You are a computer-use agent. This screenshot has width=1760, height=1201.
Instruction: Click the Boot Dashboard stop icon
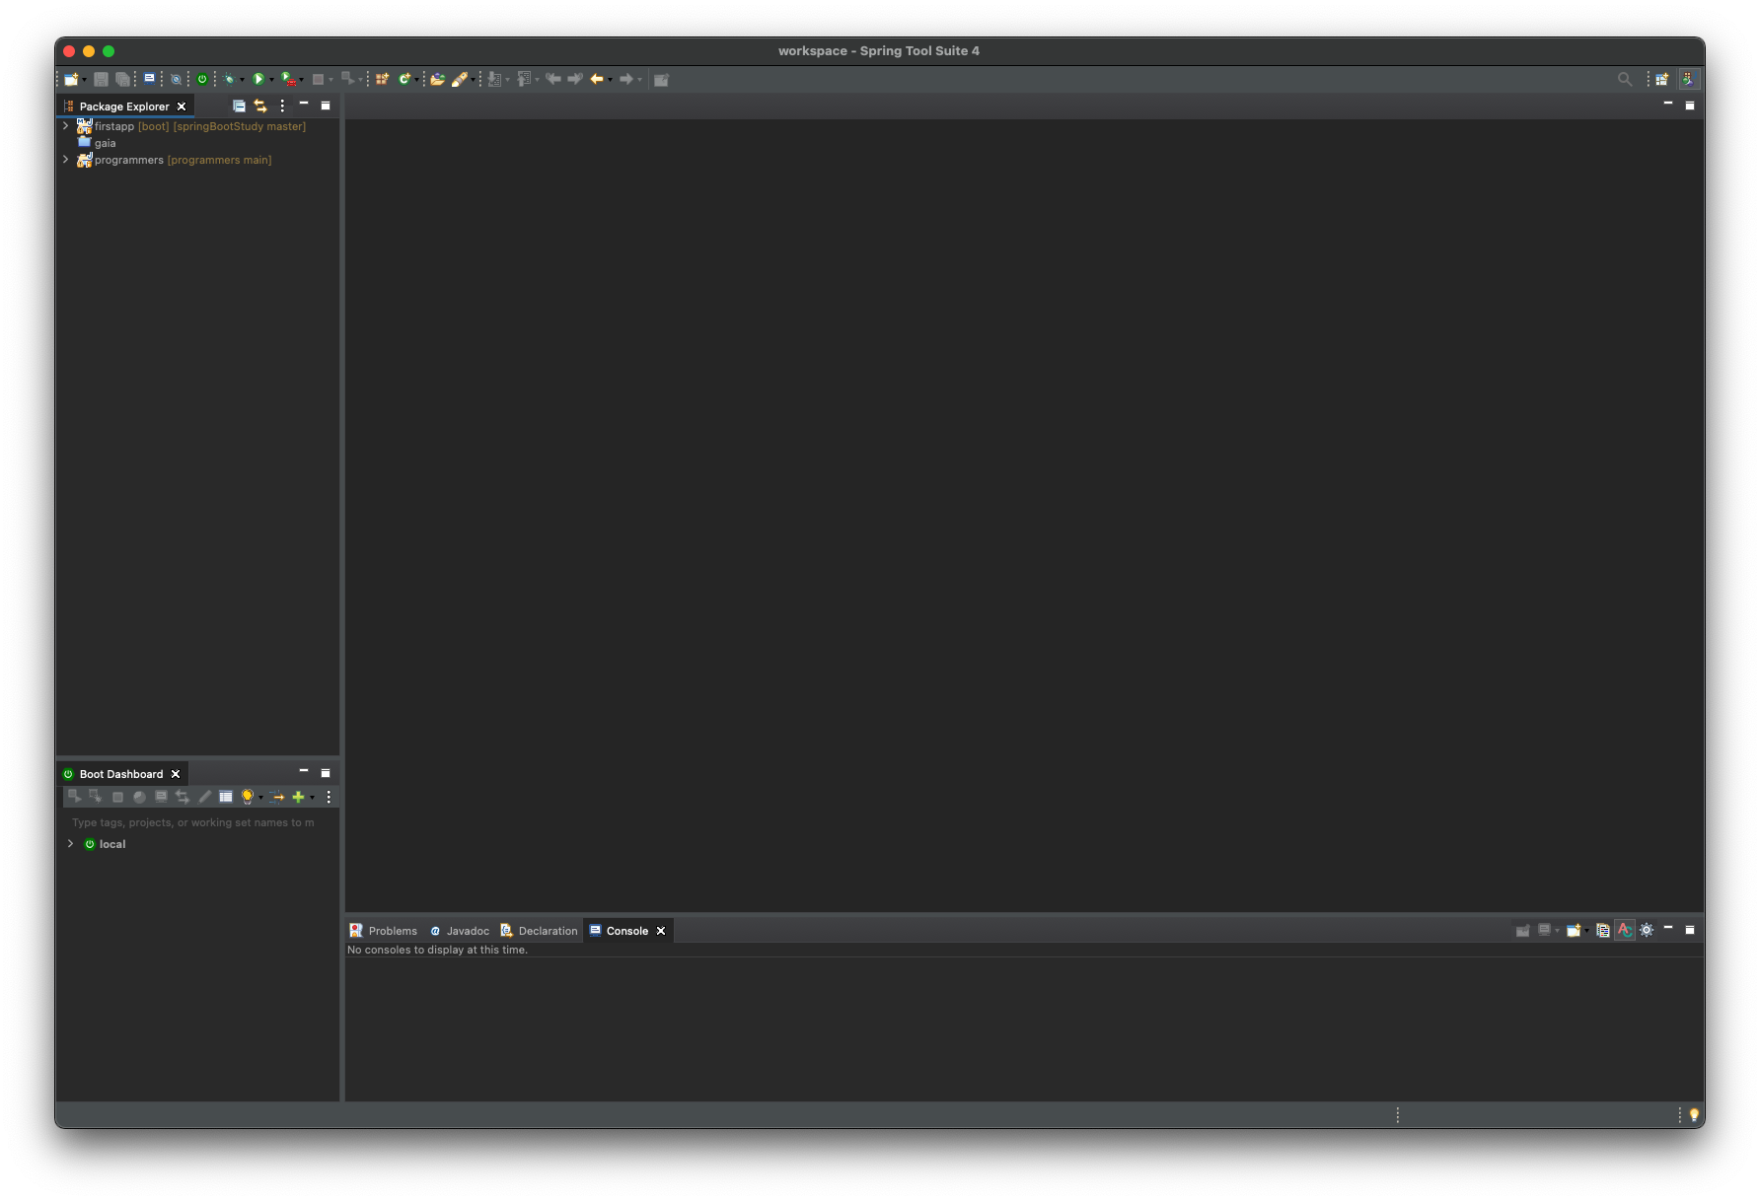click(117, 797)
